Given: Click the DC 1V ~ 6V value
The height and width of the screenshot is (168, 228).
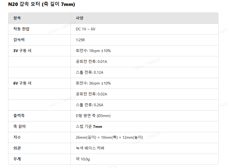Looking at the screenshot, I should coord(85,29).
